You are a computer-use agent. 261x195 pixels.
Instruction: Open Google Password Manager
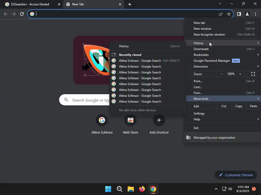(x=223, y=61)
